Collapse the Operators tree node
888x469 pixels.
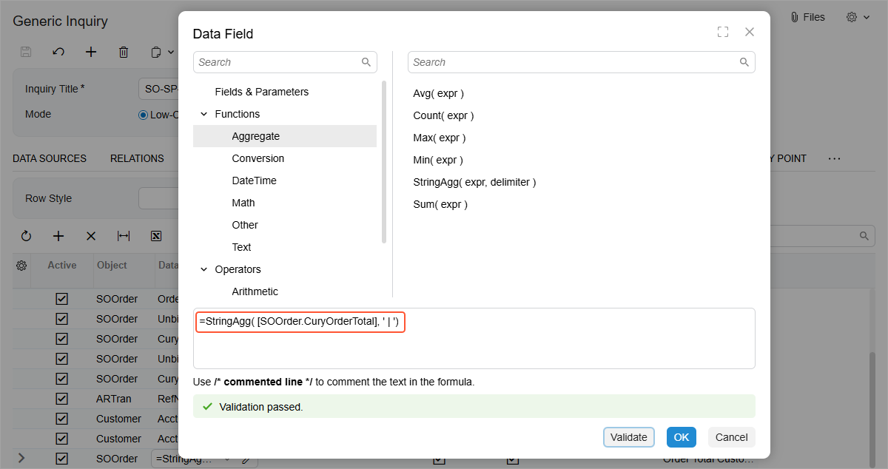point(203,269)
